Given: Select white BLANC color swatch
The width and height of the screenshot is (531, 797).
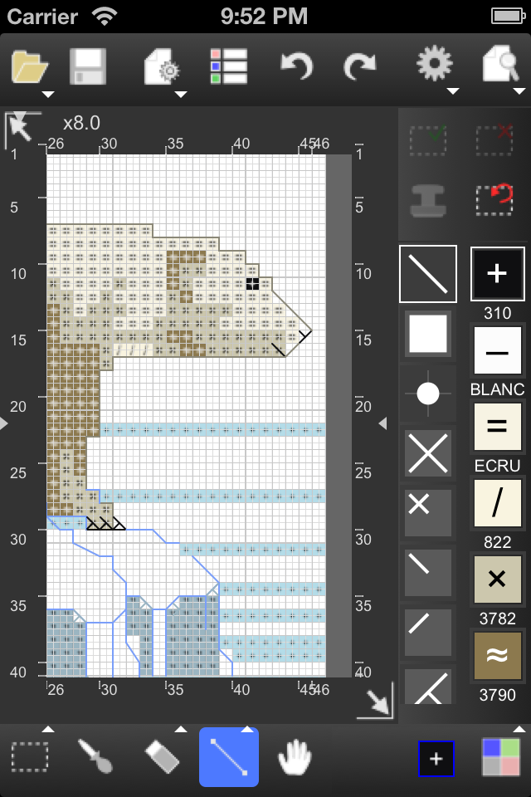Looking at the screenshot, I should [497, 350].
